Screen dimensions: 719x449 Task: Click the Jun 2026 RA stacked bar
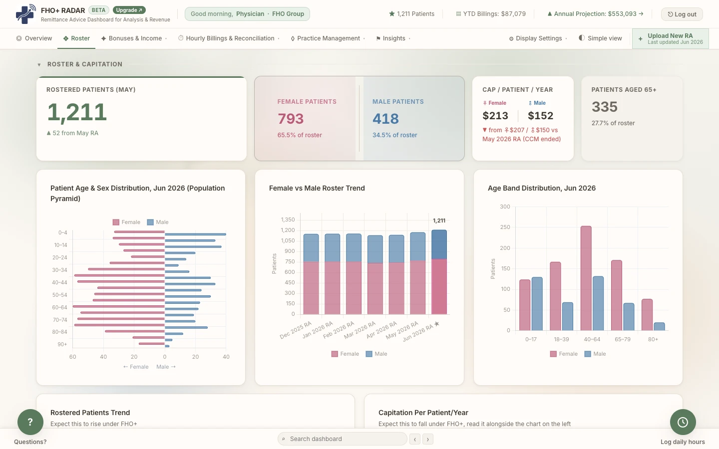click(x=439, y=272)
